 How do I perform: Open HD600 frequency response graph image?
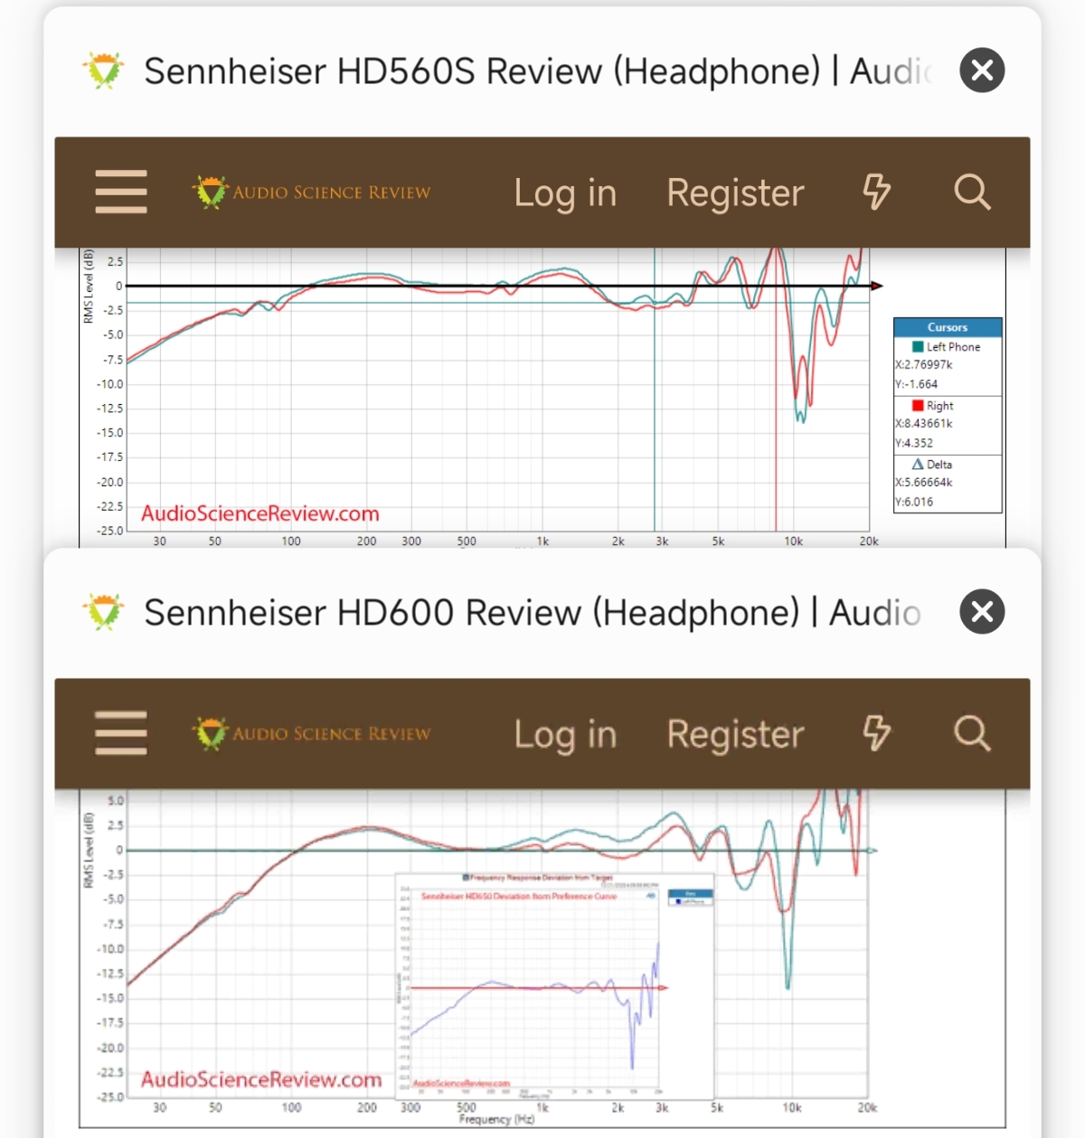pyautogui.click(x=542, y=958)
